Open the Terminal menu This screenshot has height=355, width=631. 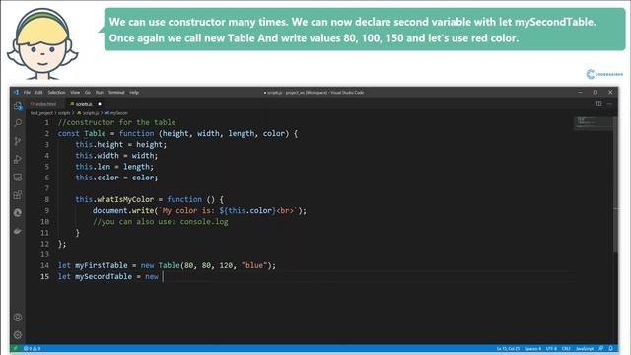pyautogui.click(x=116, y=92)
